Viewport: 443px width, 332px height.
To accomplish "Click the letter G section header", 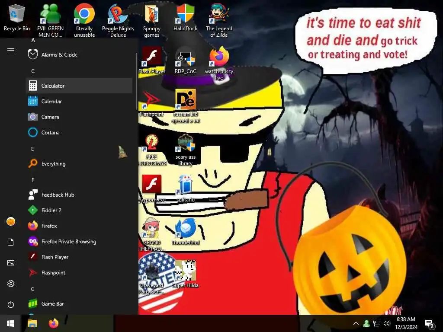I will pos(32,289).
